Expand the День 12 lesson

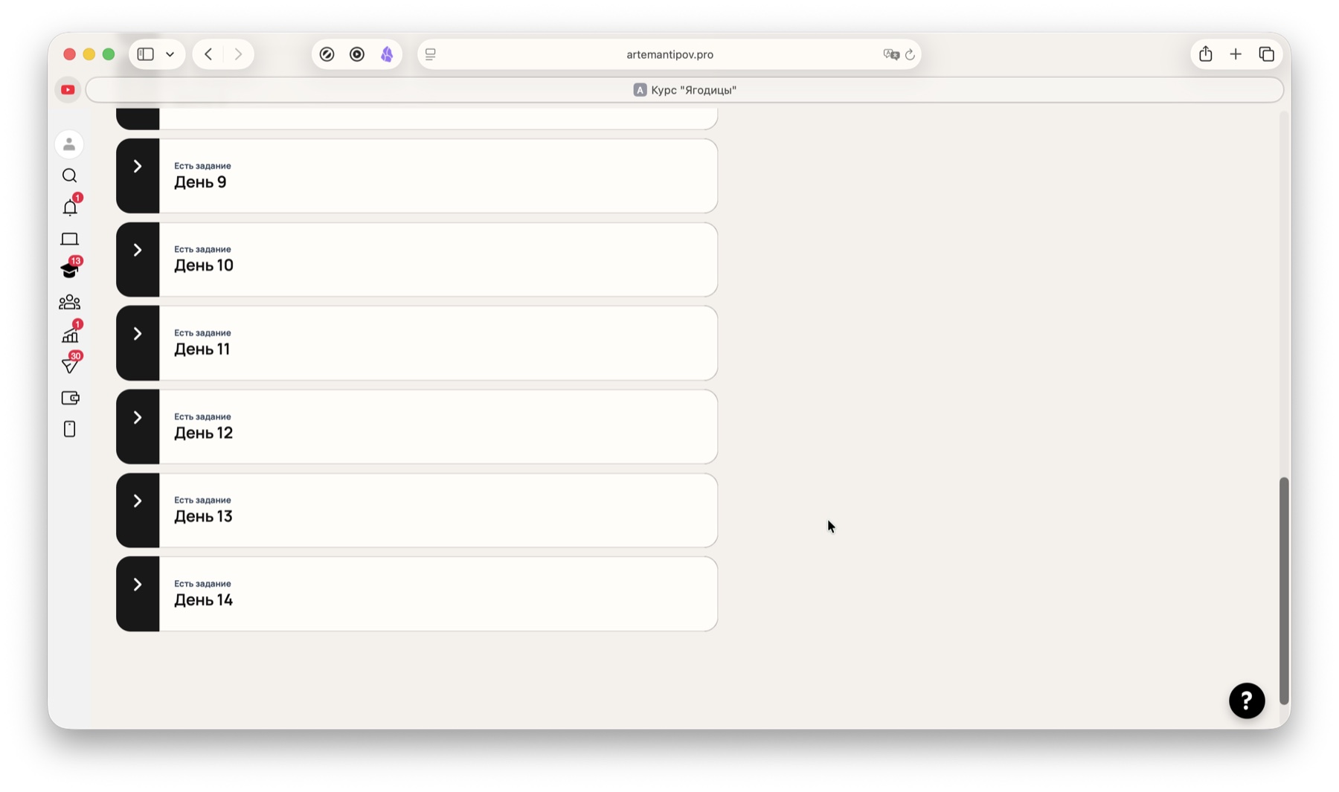pos(138,418)
